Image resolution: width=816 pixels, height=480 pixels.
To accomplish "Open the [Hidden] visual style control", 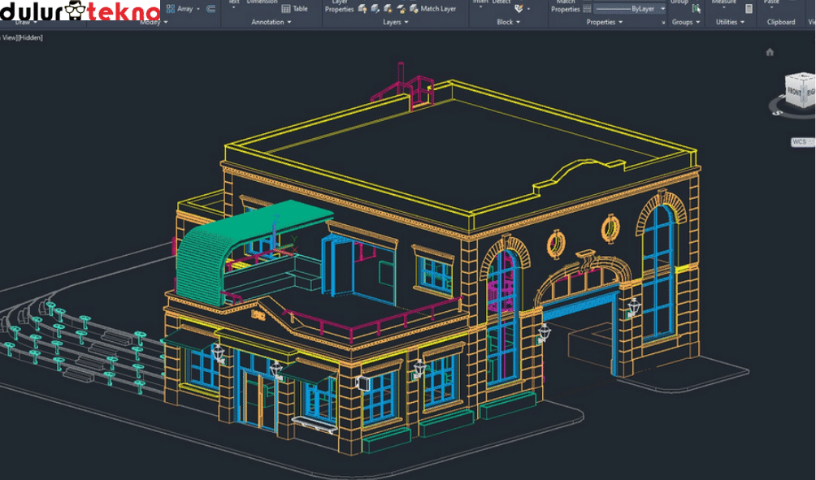I will (x=30, y=37).
